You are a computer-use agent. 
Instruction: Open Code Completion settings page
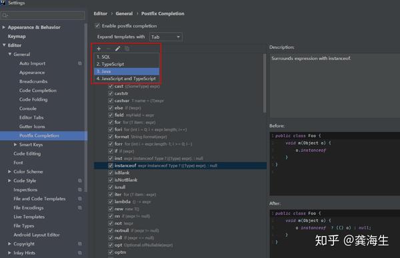(38, 91)
